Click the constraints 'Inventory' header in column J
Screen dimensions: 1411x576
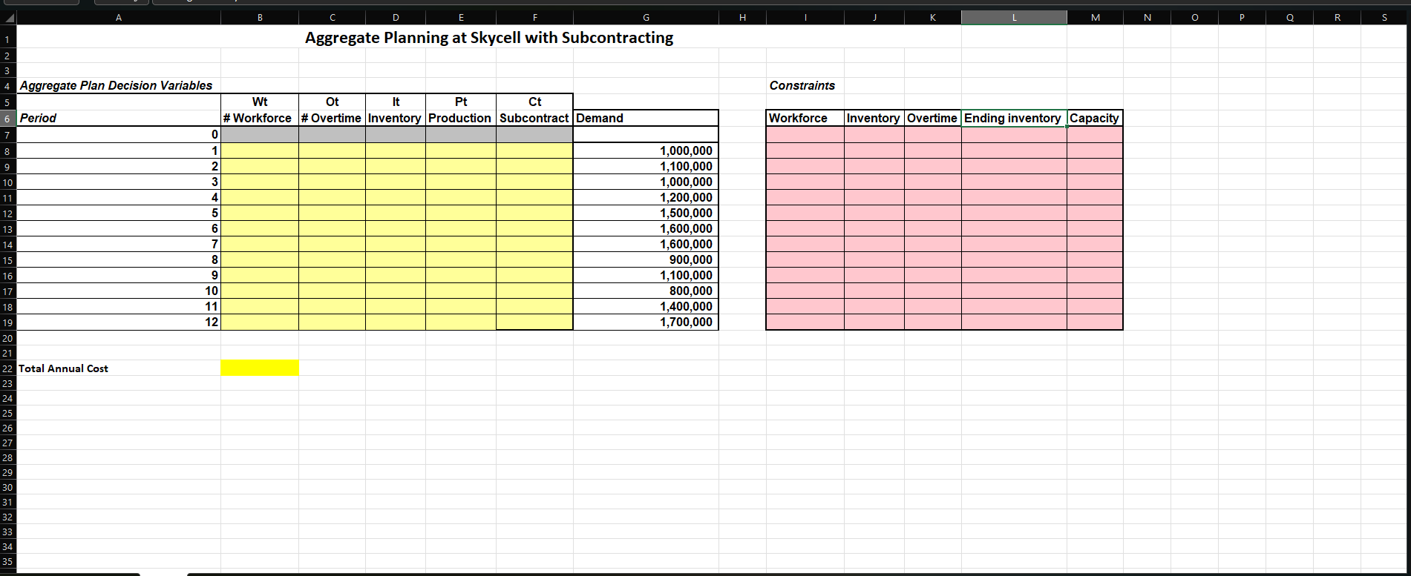tap(874, 118)
